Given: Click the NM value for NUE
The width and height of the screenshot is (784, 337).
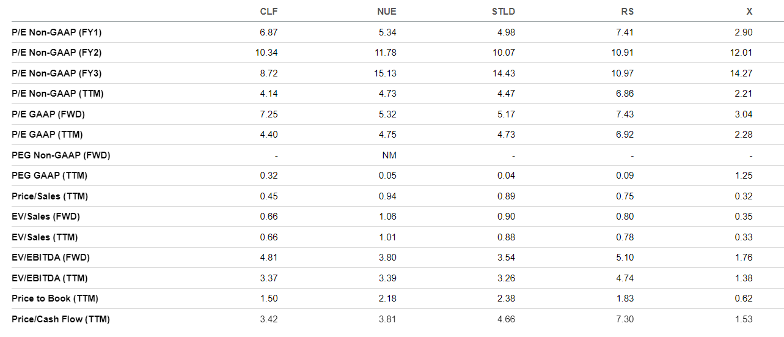Looking at the screenshot, I should tap(389, 155).
